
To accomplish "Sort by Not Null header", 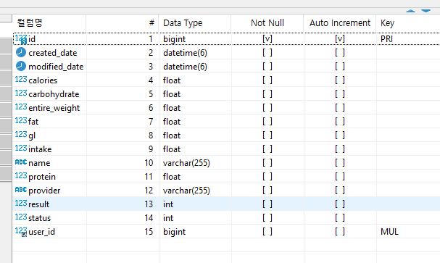I will [x=267, y=23].
